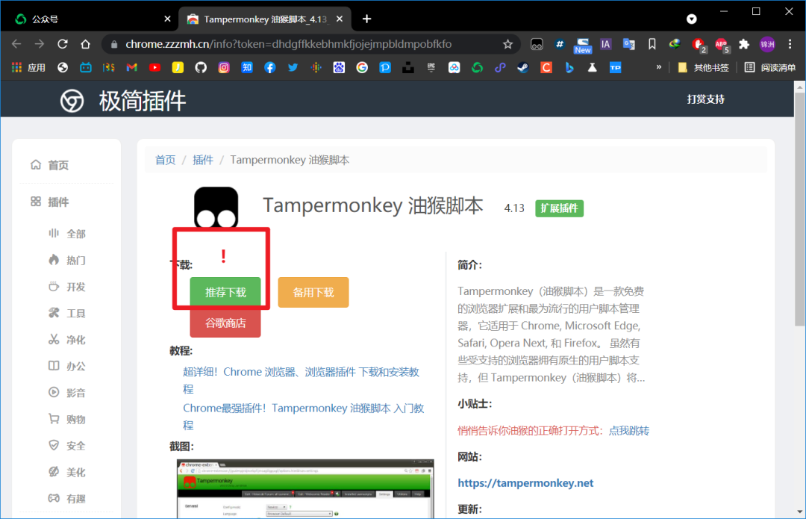Select the 有趣 category

pos(67,498)
